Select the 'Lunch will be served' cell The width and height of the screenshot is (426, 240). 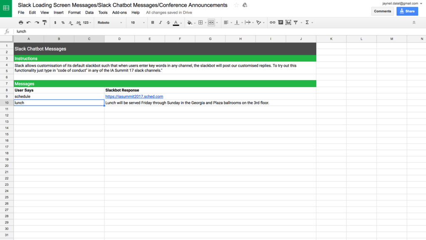click(x=210, y=103)
